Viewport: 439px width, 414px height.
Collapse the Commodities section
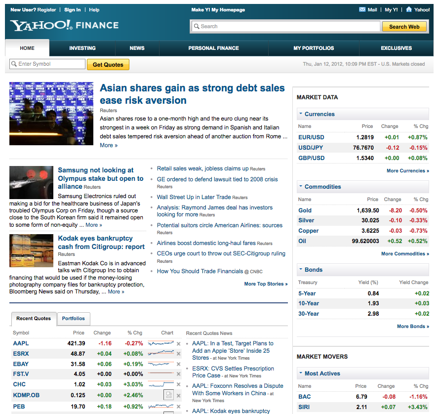301,186
